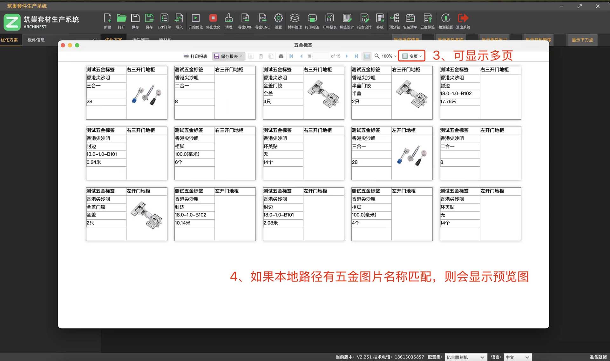Click the 五金标签 hardware label icon
Image resolution: width=610 pixels, height=361 pixels.
[x=428, y=21]
